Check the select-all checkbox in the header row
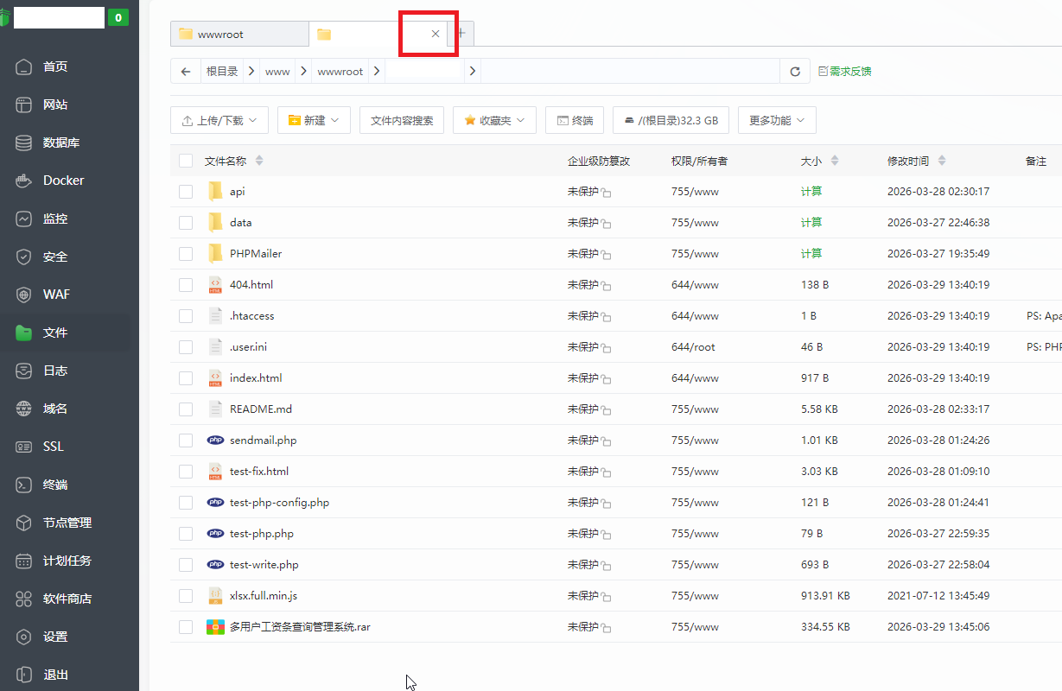Screen dimensions: 1062x691 (x=186, y=160)
